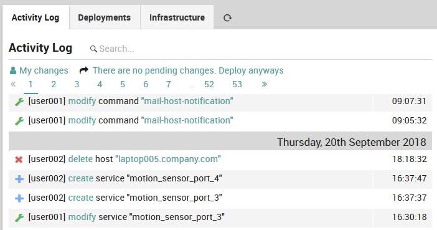The height and width of the screenshot is (230, 437).
Task: Click timestamp 09:05:32
Action: tap(409, 120)
